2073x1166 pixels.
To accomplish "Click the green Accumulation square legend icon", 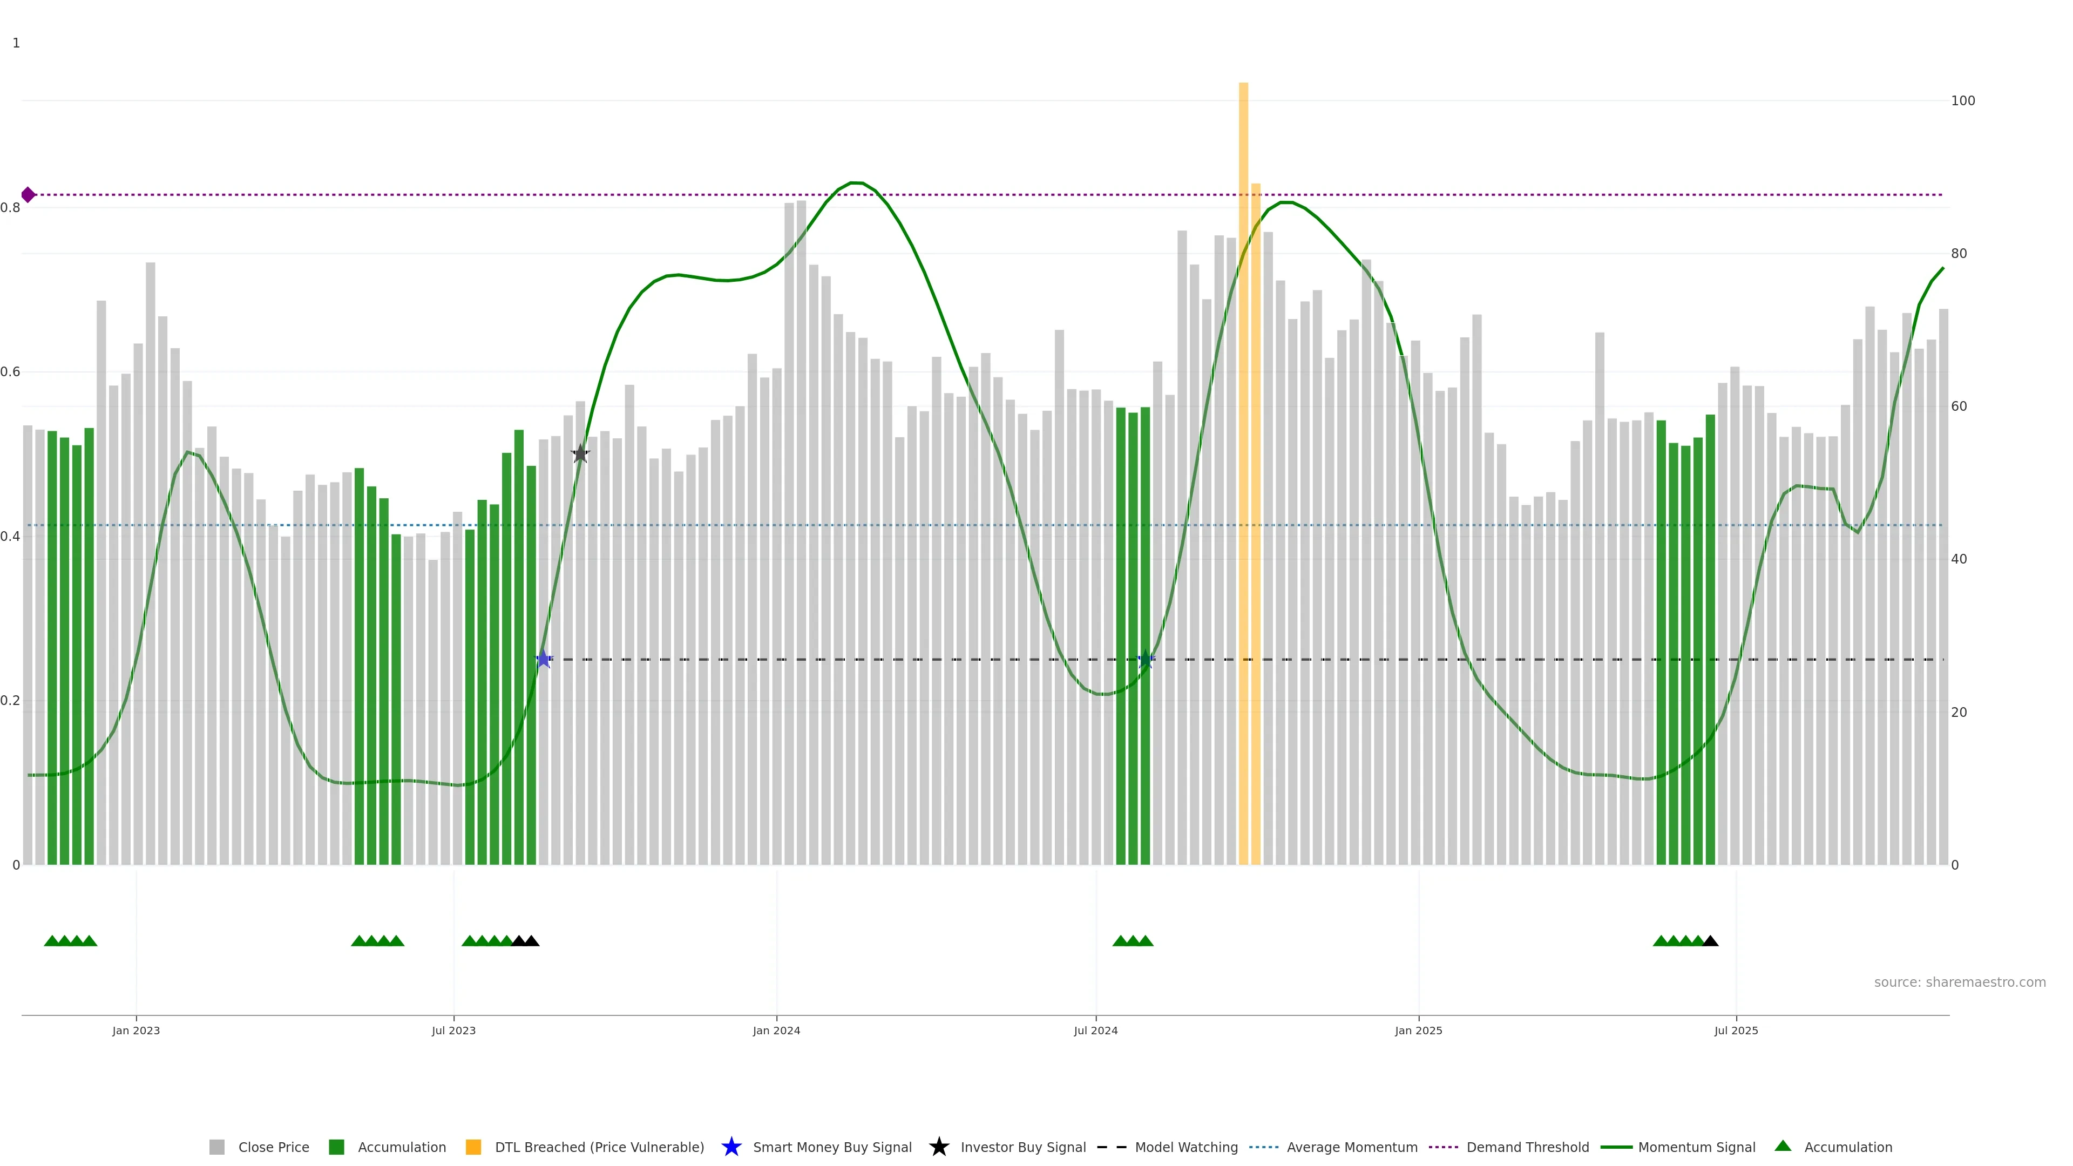I will pos(336,1148).
